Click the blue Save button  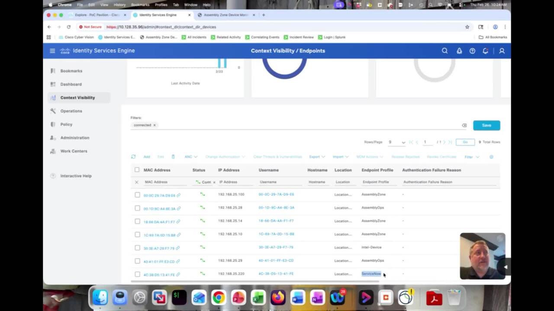point(486,125)
